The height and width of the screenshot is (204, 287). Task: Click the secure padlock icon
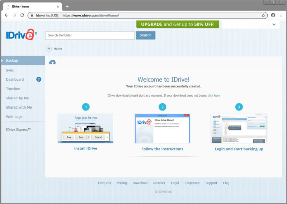click(32, 15)
